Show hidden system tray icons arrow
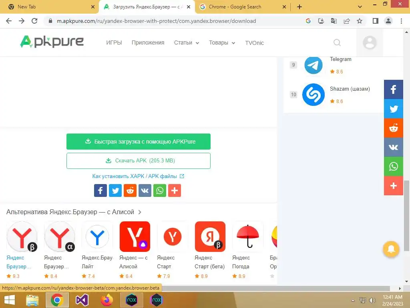 [353, 300]
